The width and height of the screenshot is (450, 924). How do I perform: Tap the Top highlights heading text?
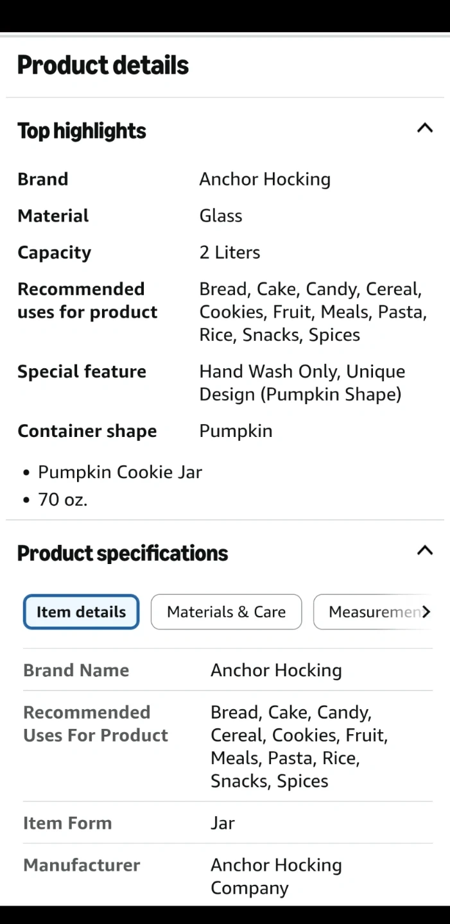pyautogui.click(x=82, y=131)
